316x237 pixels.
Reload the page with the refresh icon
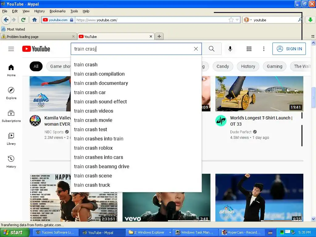[x=23, y=20]
